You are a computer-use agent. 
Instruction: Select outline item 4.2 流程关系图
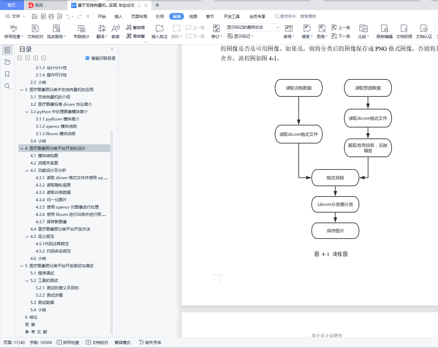(x=44, y=163)
